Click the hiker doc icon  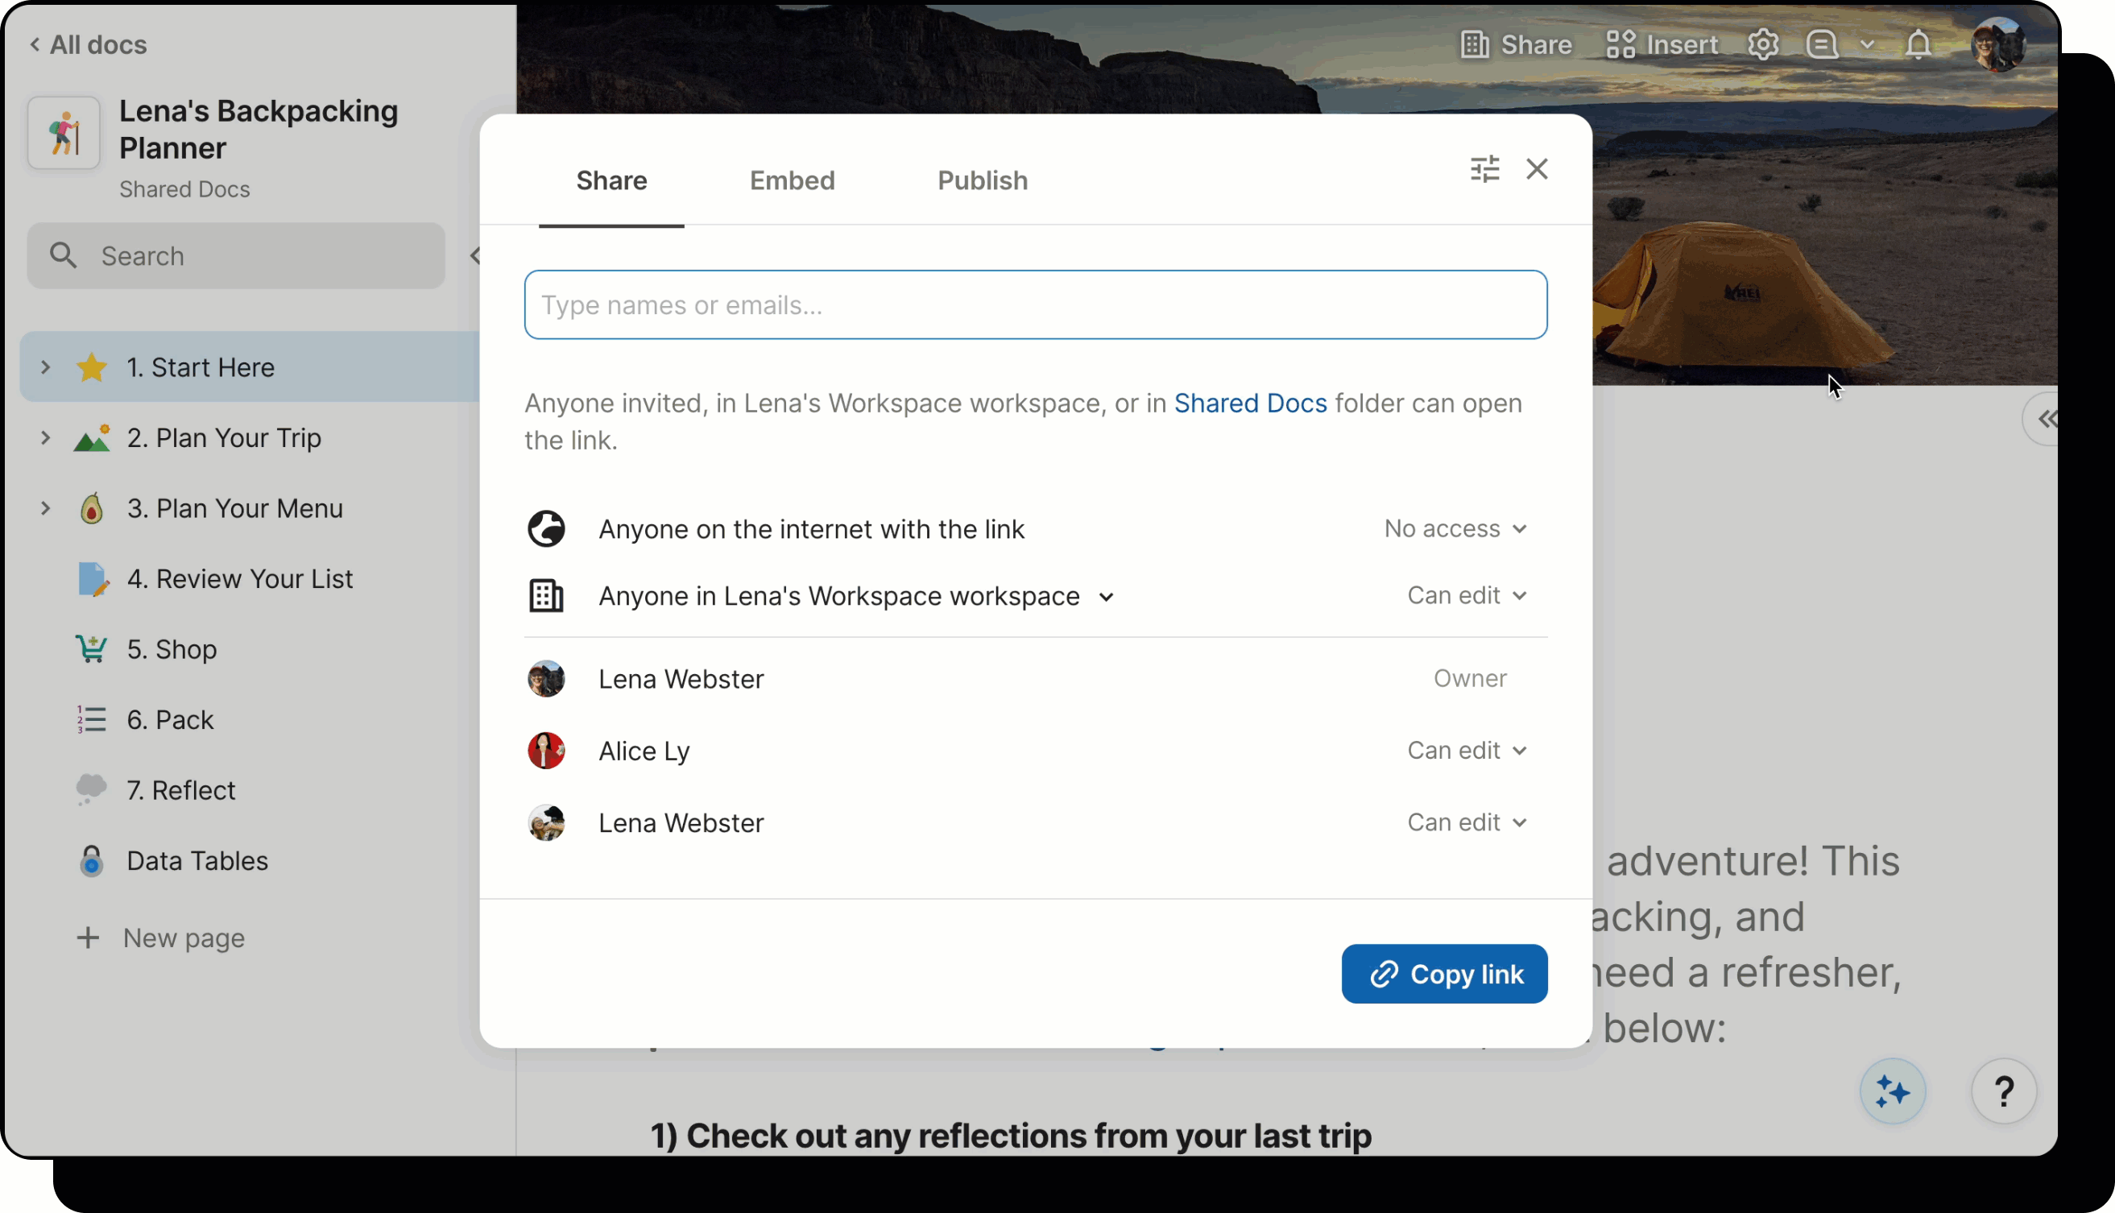pyautogui.click(x=64, y=133)
